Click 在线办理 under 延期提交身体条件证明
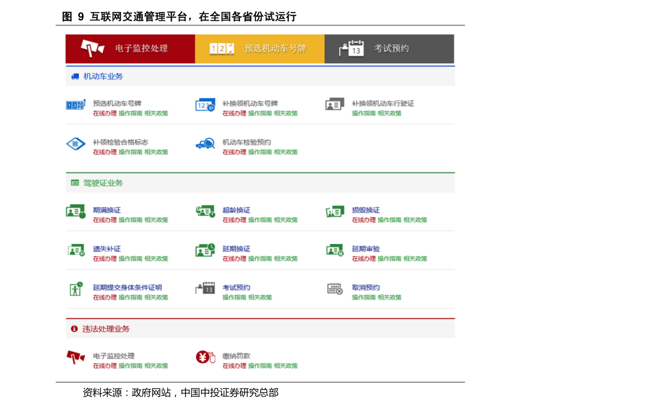 pos(104,298)
